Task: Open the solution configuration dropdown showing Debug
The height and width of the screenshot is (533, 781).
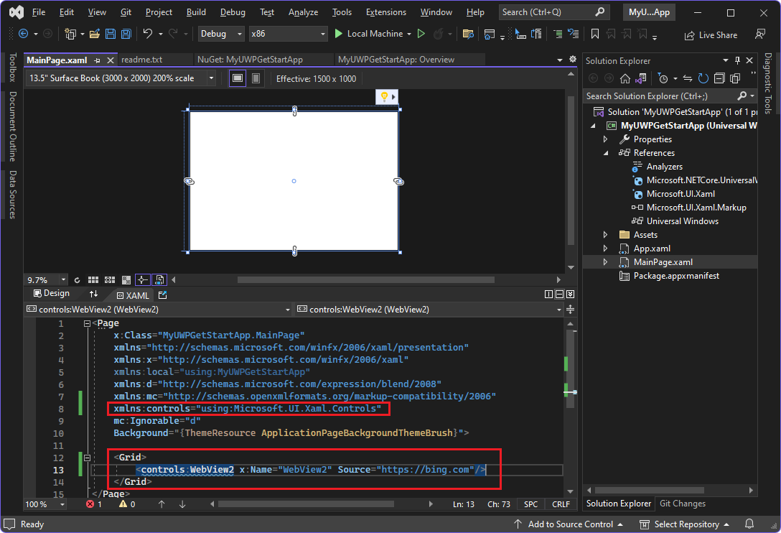Action: coord(220,33)
